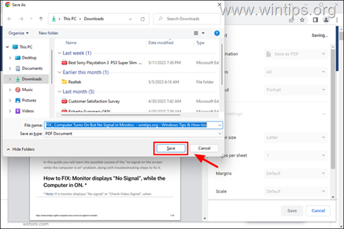Select 'This PC' in the address path
The image size is (344, 229).
pyautogui.click(x=70, y=19)
